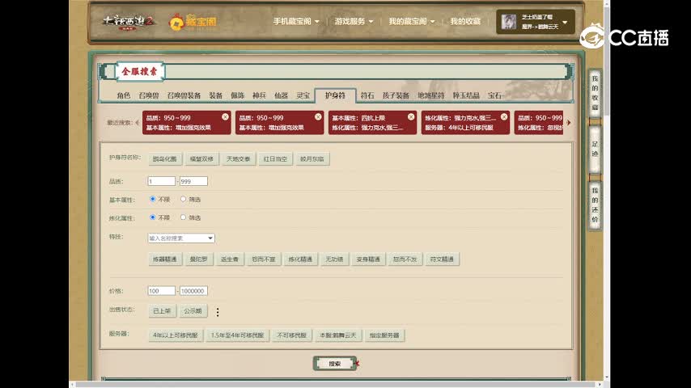Select 筛选 for 炼化属性

point(183,217)
